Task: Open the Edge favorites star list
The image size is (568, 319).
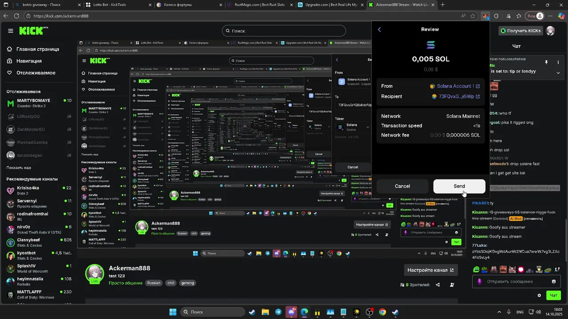Action: click(519, 16)
